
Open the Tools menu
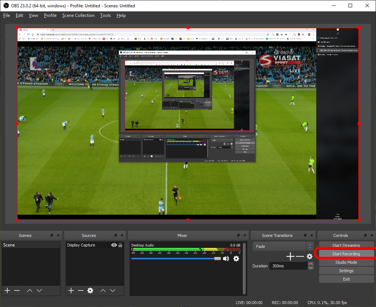click(x=105, y=15)
